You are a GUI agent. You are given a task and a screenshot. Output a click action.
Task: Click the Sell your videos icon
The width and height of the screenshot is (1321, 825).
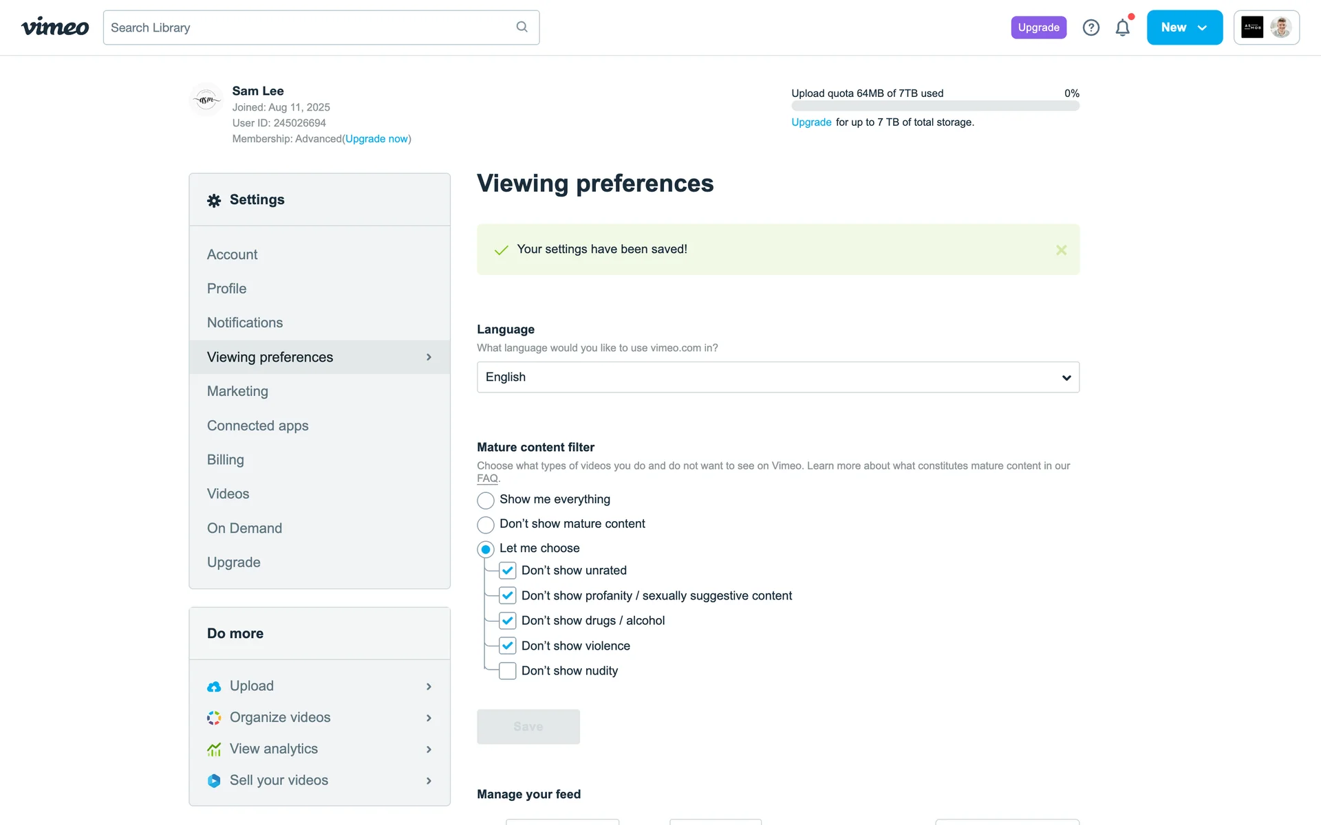click(214, 781)
